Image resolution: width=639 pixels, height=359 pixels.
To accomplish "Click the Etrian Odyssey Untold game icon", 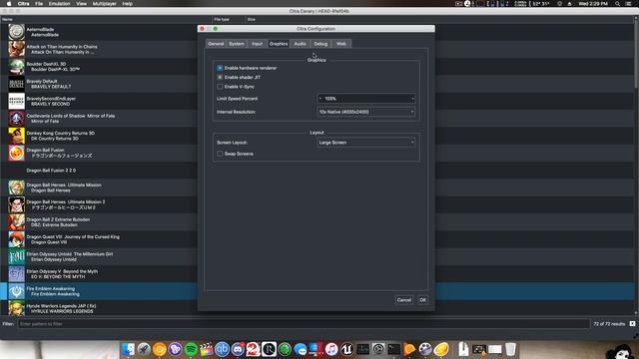I will click(17, 256).
